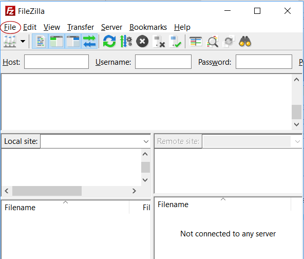Open the File menu
This screenshot has width=304, height=259.
pyautogui.click(x=10, y=27)
